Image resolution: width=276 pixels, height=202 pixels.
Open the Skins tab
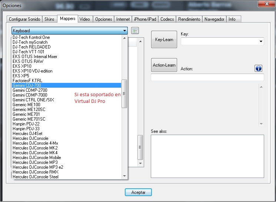pyautogui.click(x=49, y=19)
